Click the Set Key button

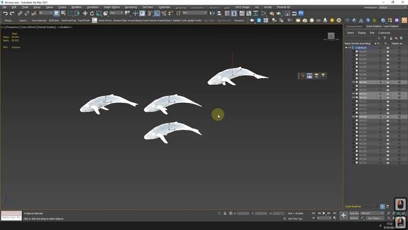(x=354, y=218)
